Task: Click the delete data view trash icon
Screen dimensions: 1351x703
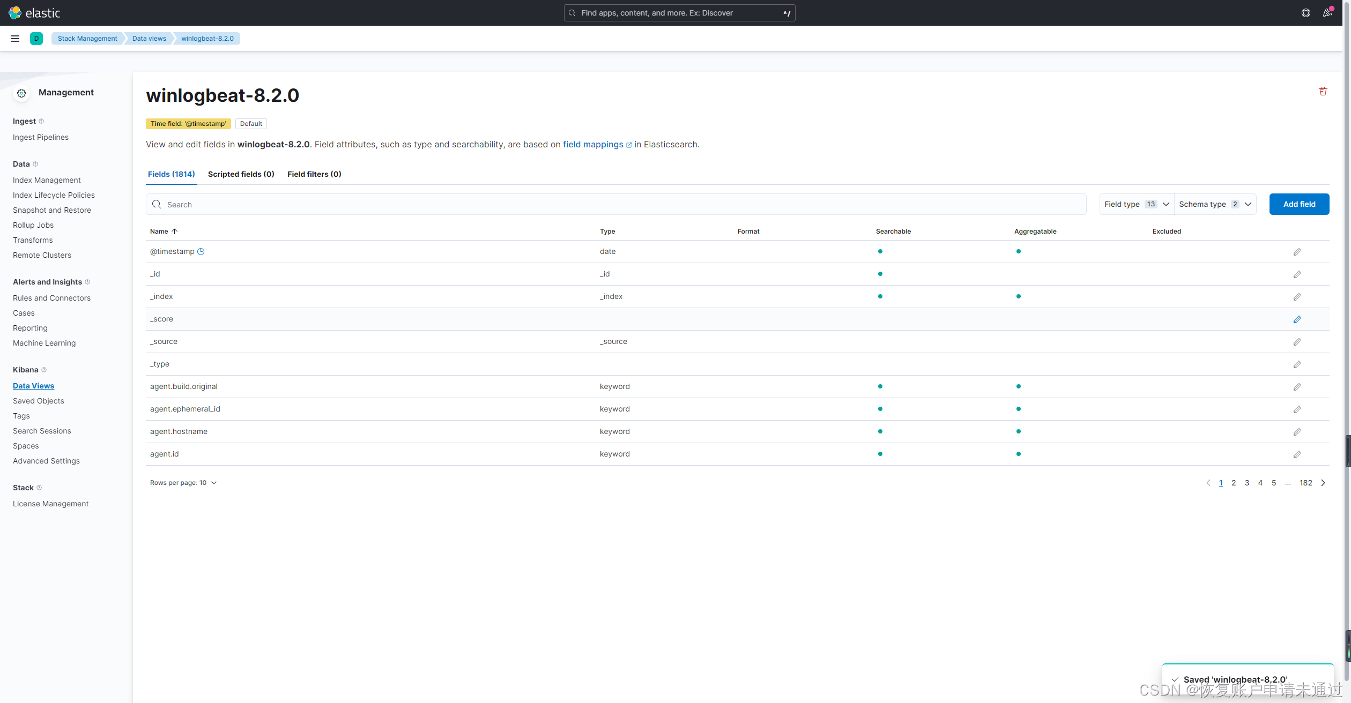Action: point(1323,91)
